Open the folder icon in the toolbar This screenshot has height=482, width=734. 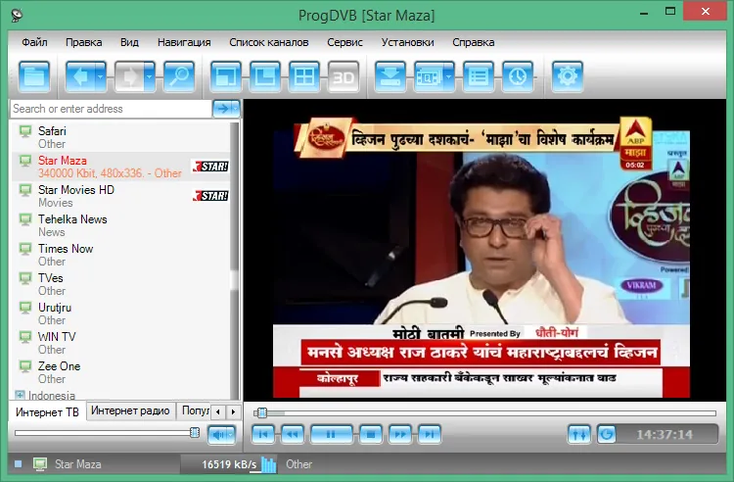[x=34, y=76]
